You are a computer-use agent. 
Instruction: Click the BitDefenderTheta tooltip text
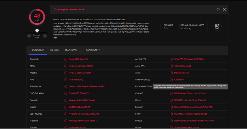pyautogui.click(x=190, y=87)
